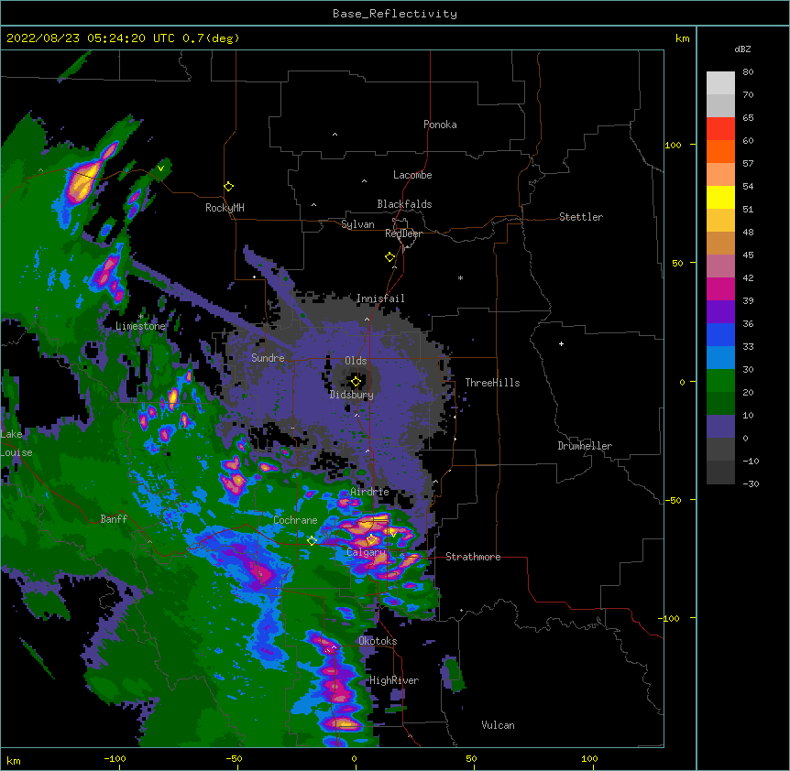Click the Base_Reflectivity title

tap(395, 14)
